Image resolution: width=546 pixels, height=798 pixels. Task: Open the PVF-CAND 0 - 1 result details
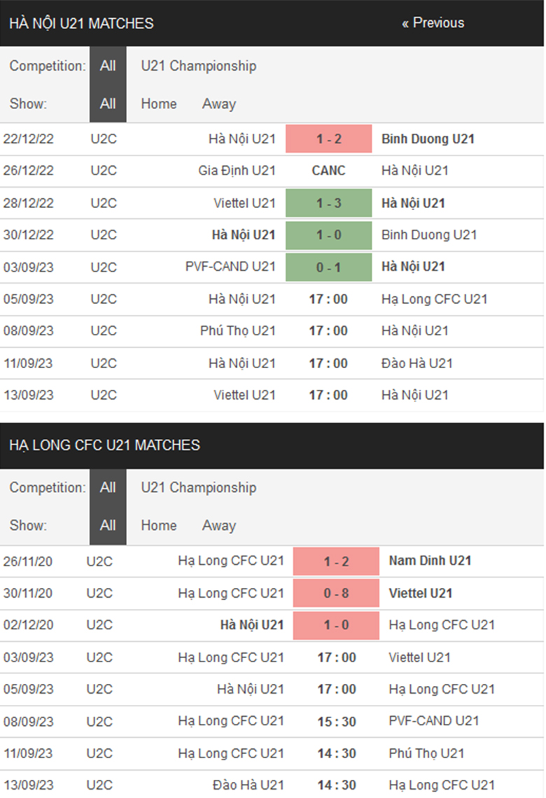click(329, 267)
